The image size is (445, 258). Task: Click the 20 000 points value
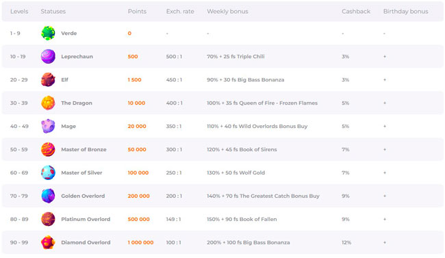pyautogui.click(x=137, y=127)
